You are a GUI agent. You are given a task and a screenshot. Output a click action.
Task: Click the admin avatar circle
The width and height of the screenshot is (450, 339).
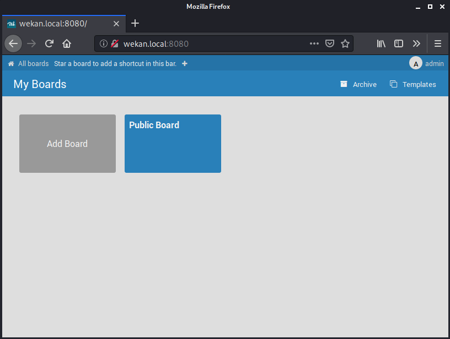coord(415,63)
